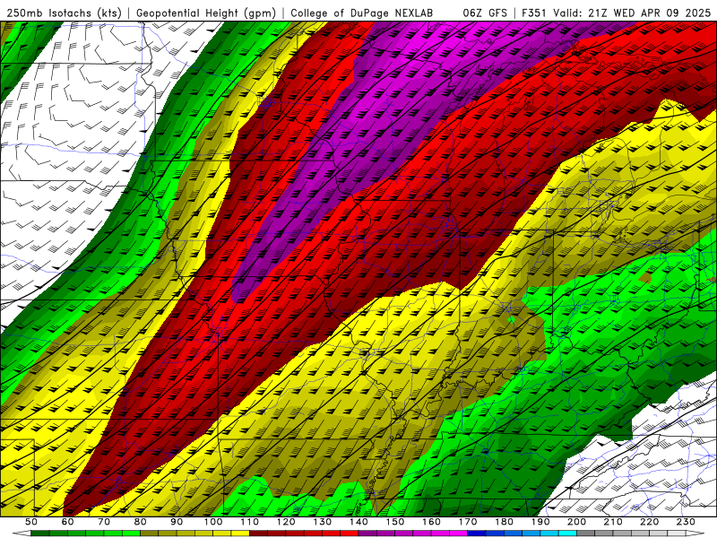717x538 pixels.
Task: Click the 60 value on the color scale
Action: click(68, 522)
